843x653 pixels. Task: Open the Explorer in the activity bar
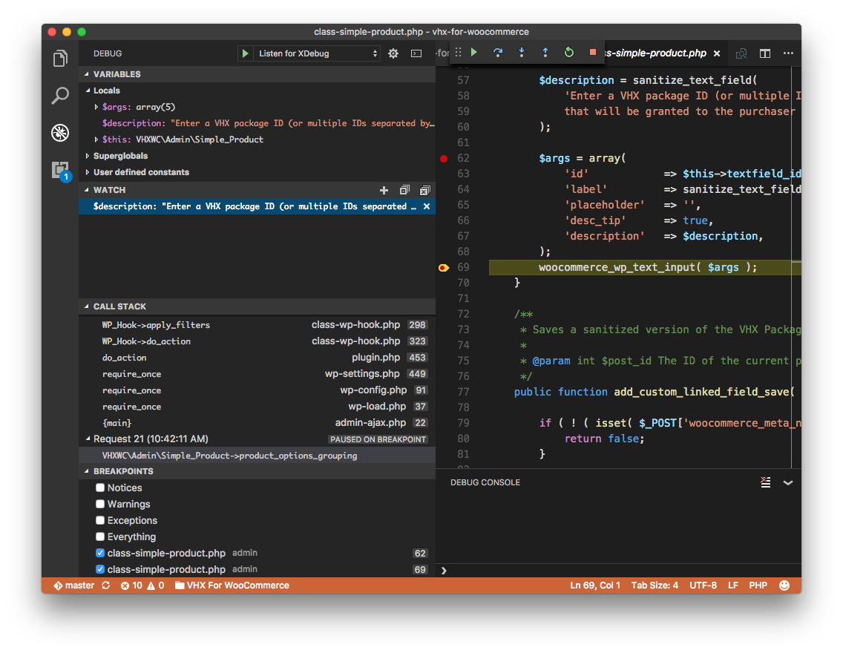[60, 58]
